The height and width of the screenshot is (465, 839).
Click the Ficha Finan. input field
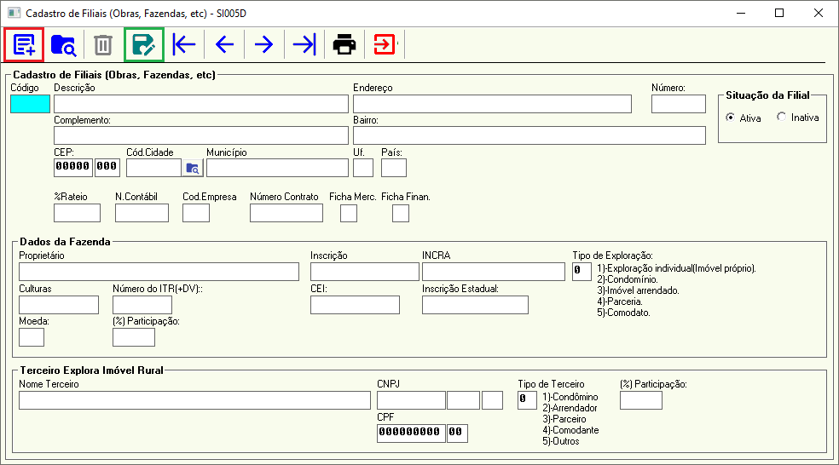tap(400, 213)
